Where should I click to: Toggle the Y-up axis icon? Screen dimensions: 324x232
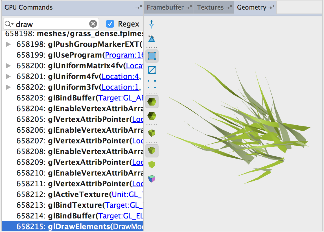point(152,25)
